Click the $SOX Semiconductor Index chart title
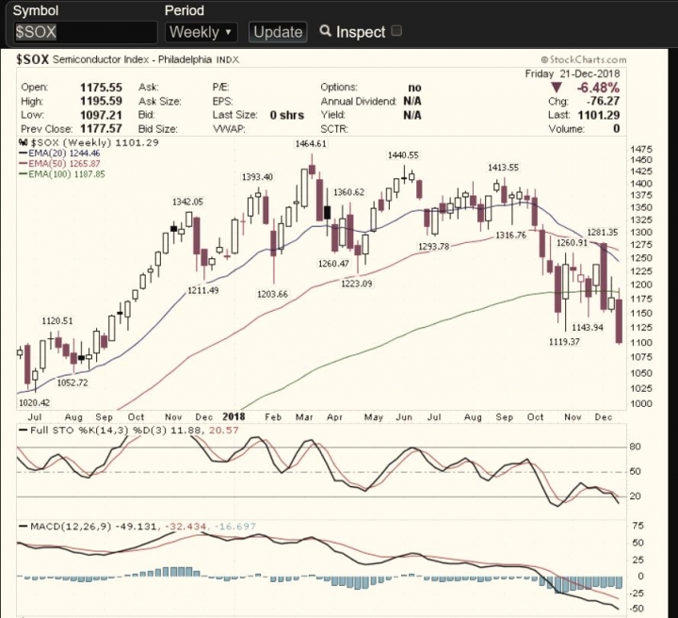The image size is (678, 618). point(127,59)
